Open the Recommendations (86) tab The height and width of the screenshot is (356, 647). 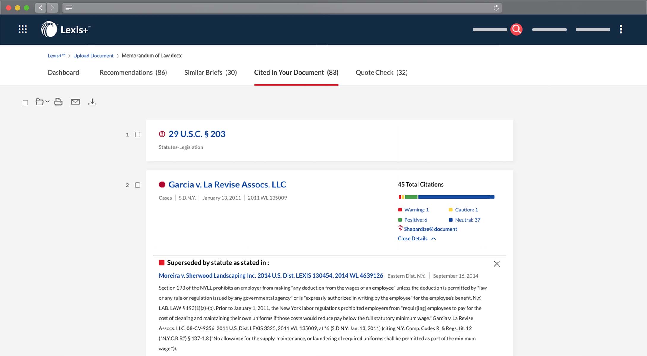133,73
